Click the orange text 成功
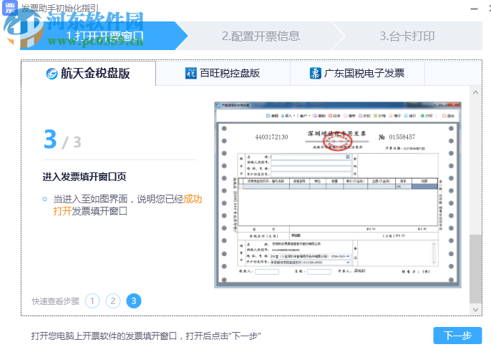 pos(193,199)
